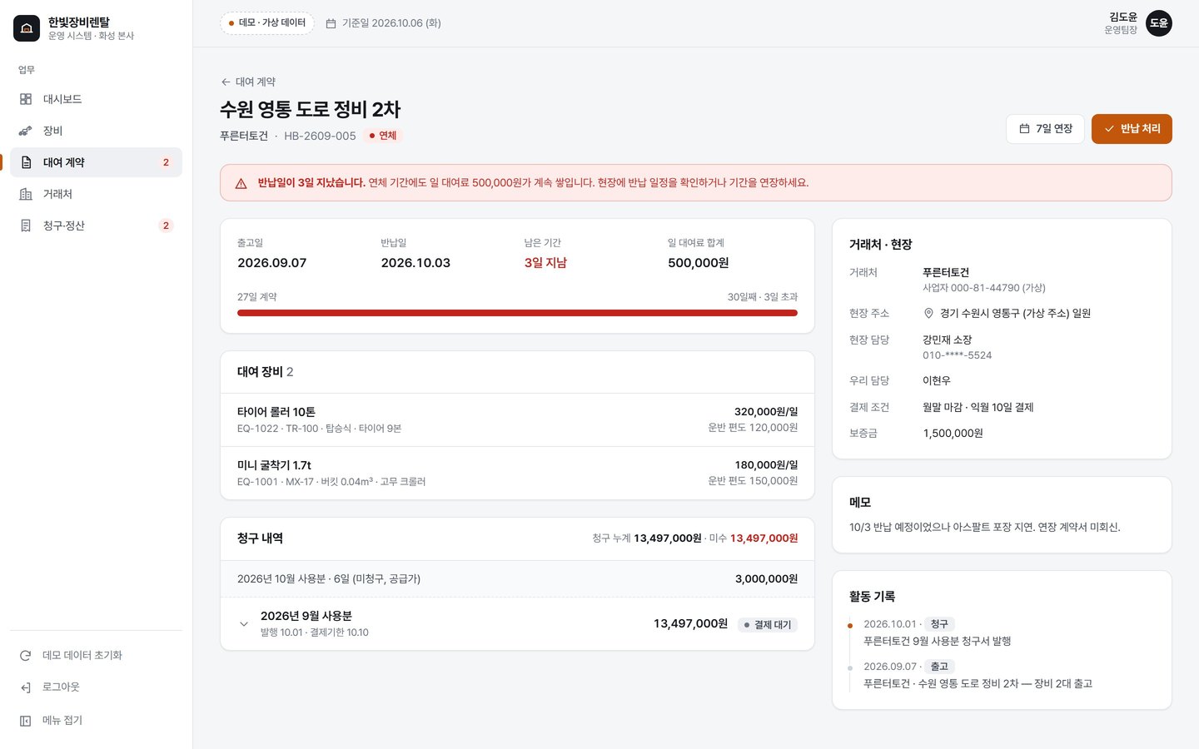Select the 미니 굴착기 1.7t equipment row
The height and width of the screenshot is (749, 1199).
click(517, 473)
